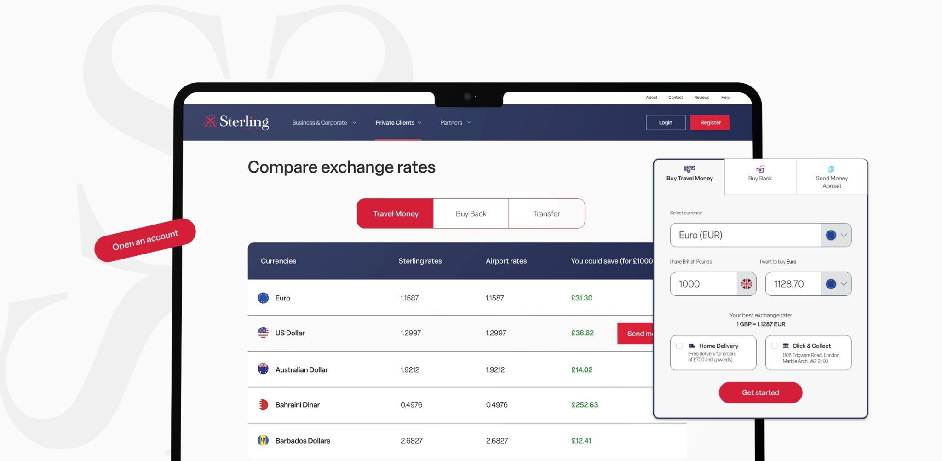Click the UK flag beside 1000
942x461 pixels.
tap(747, 284)
